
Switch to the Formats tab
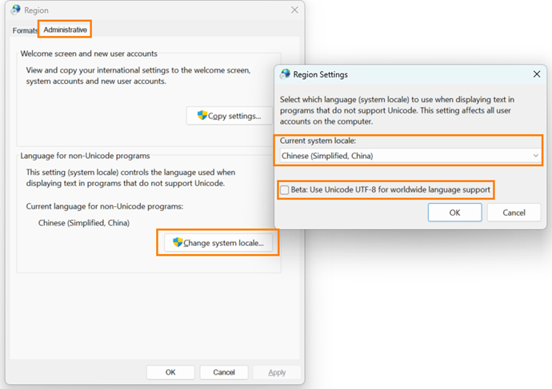coord(25,30)
